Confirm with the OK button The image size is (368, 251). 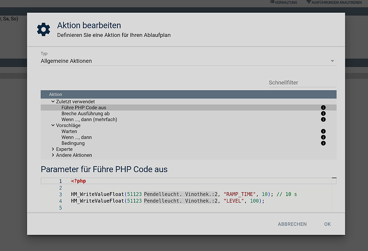point(327,224)
